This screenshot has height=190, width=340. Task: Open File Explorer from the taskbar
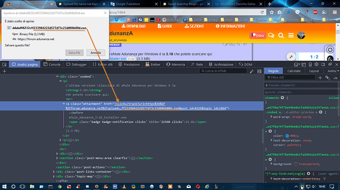click(32, 187)
